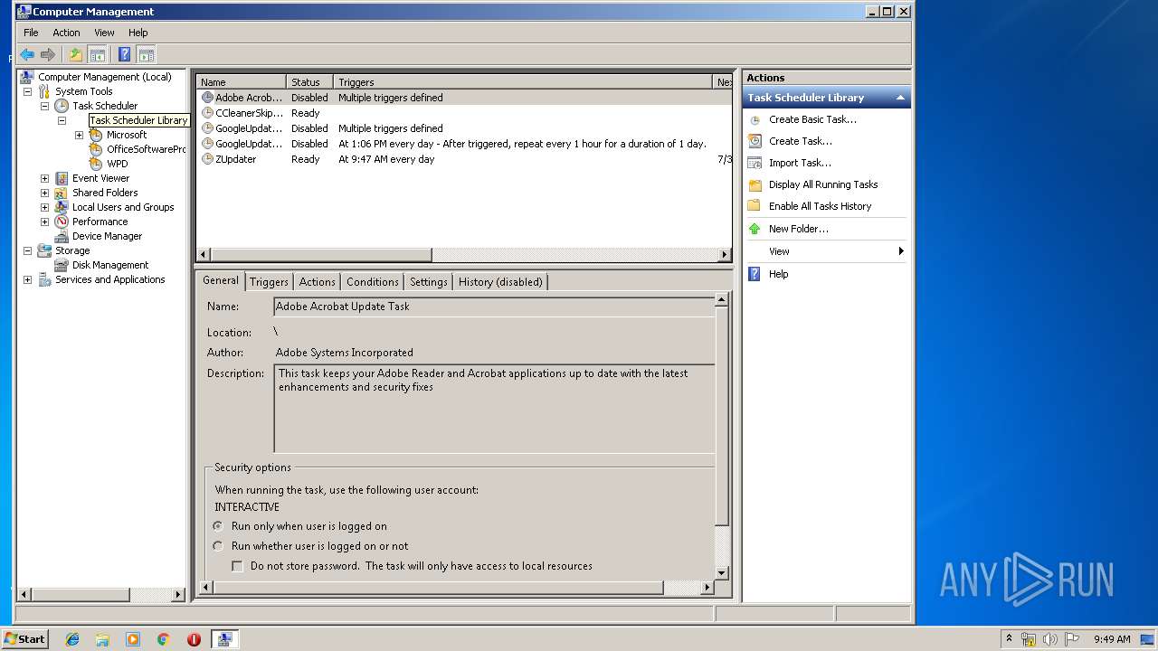The image size is (1158, 651).
Task: Switch to the Triggers tab
Action: (269, 282)
